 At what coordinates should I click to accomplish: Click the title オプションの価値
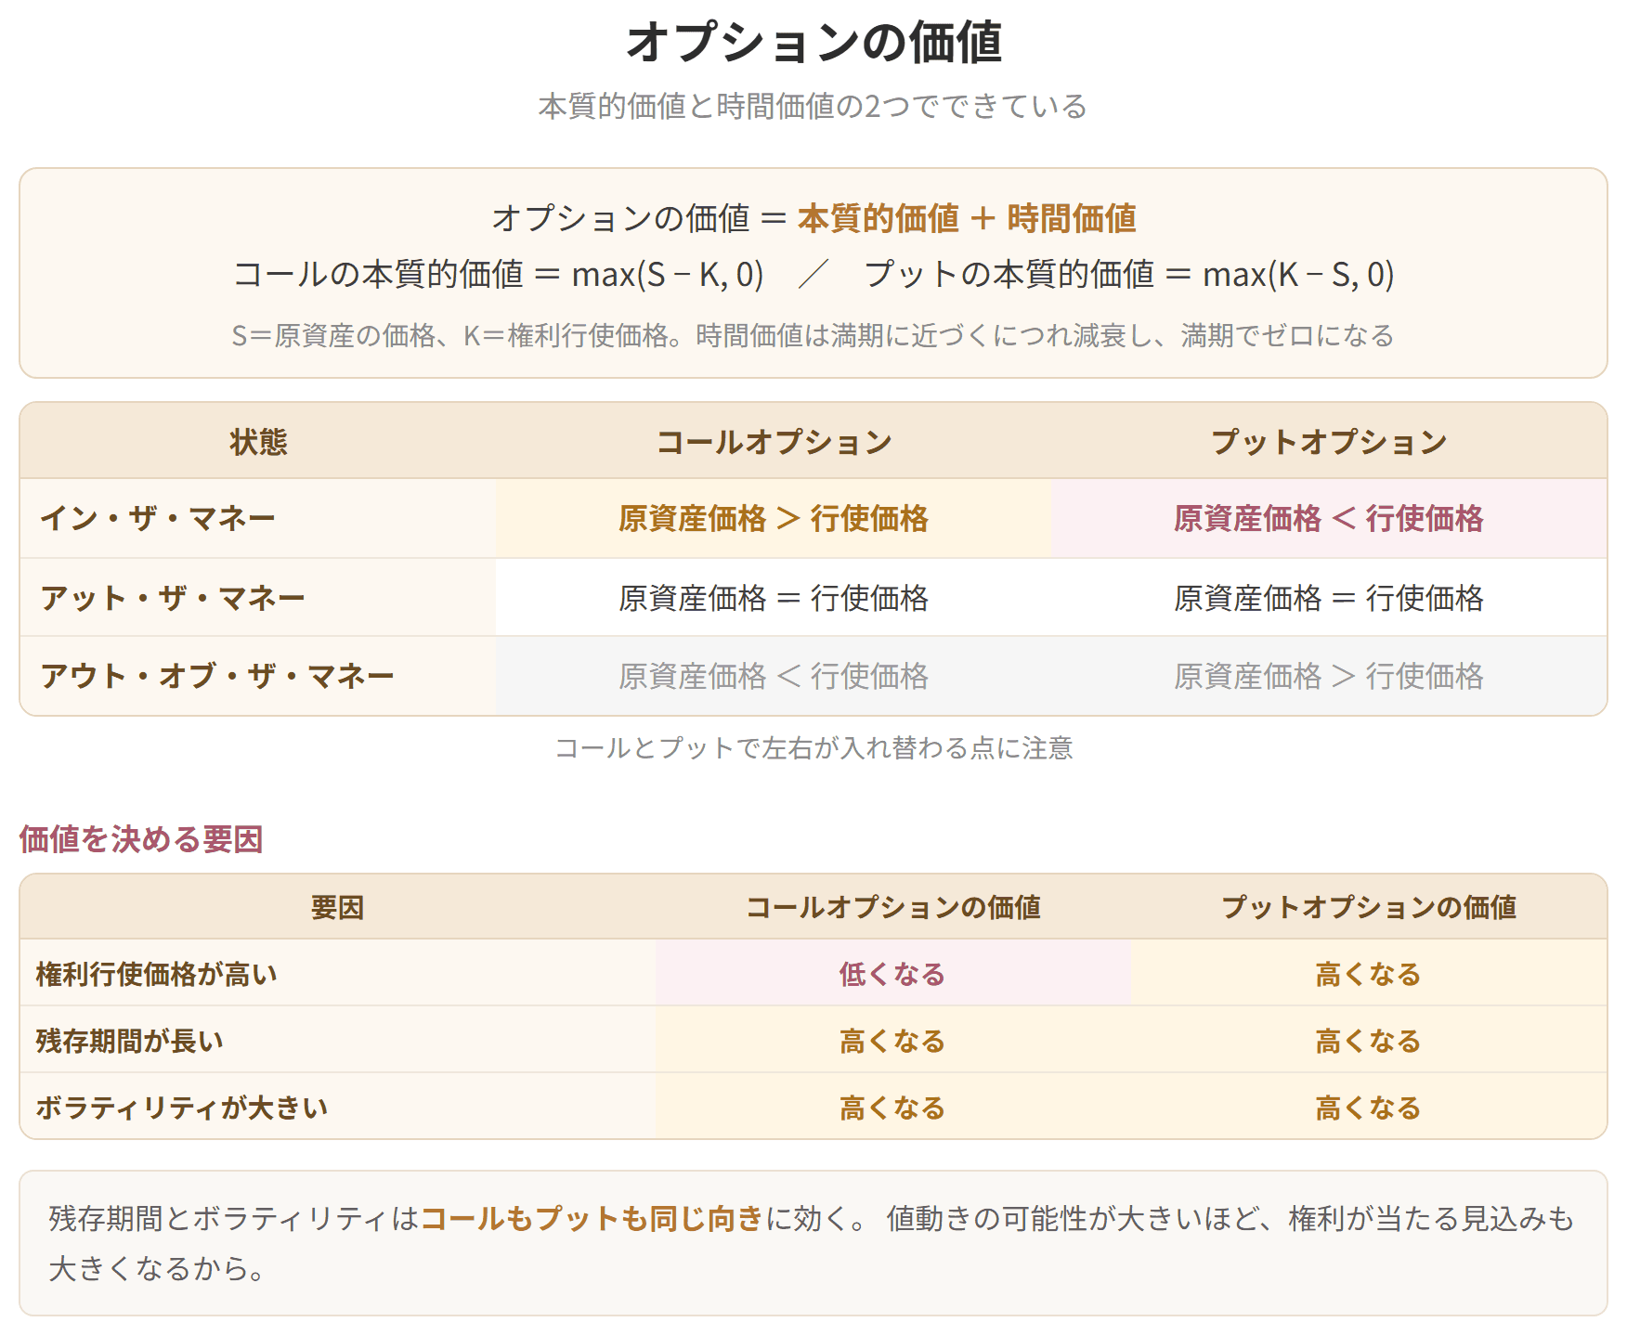click(x=813, y=43)
